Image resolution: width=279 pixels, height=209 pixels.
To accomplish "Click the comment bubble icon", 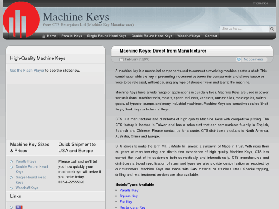I will point(239,59).
